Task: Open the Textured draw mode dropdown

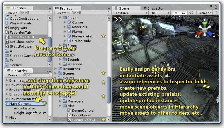Action: pyautogui.click(x=131, y=13)
